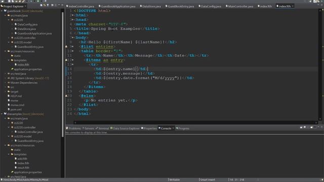Click 'No consoles to display' message
324x182 pixels.
[x=87, y=132]
